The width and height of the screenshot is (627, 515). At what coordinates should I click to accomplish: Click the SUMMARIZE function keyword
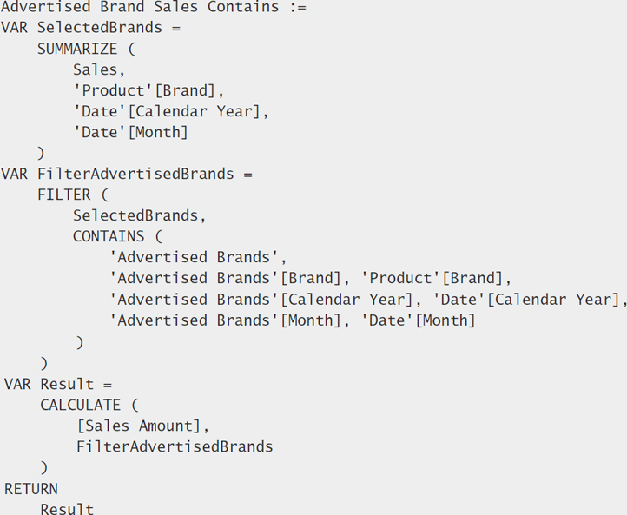click(77, 49)
